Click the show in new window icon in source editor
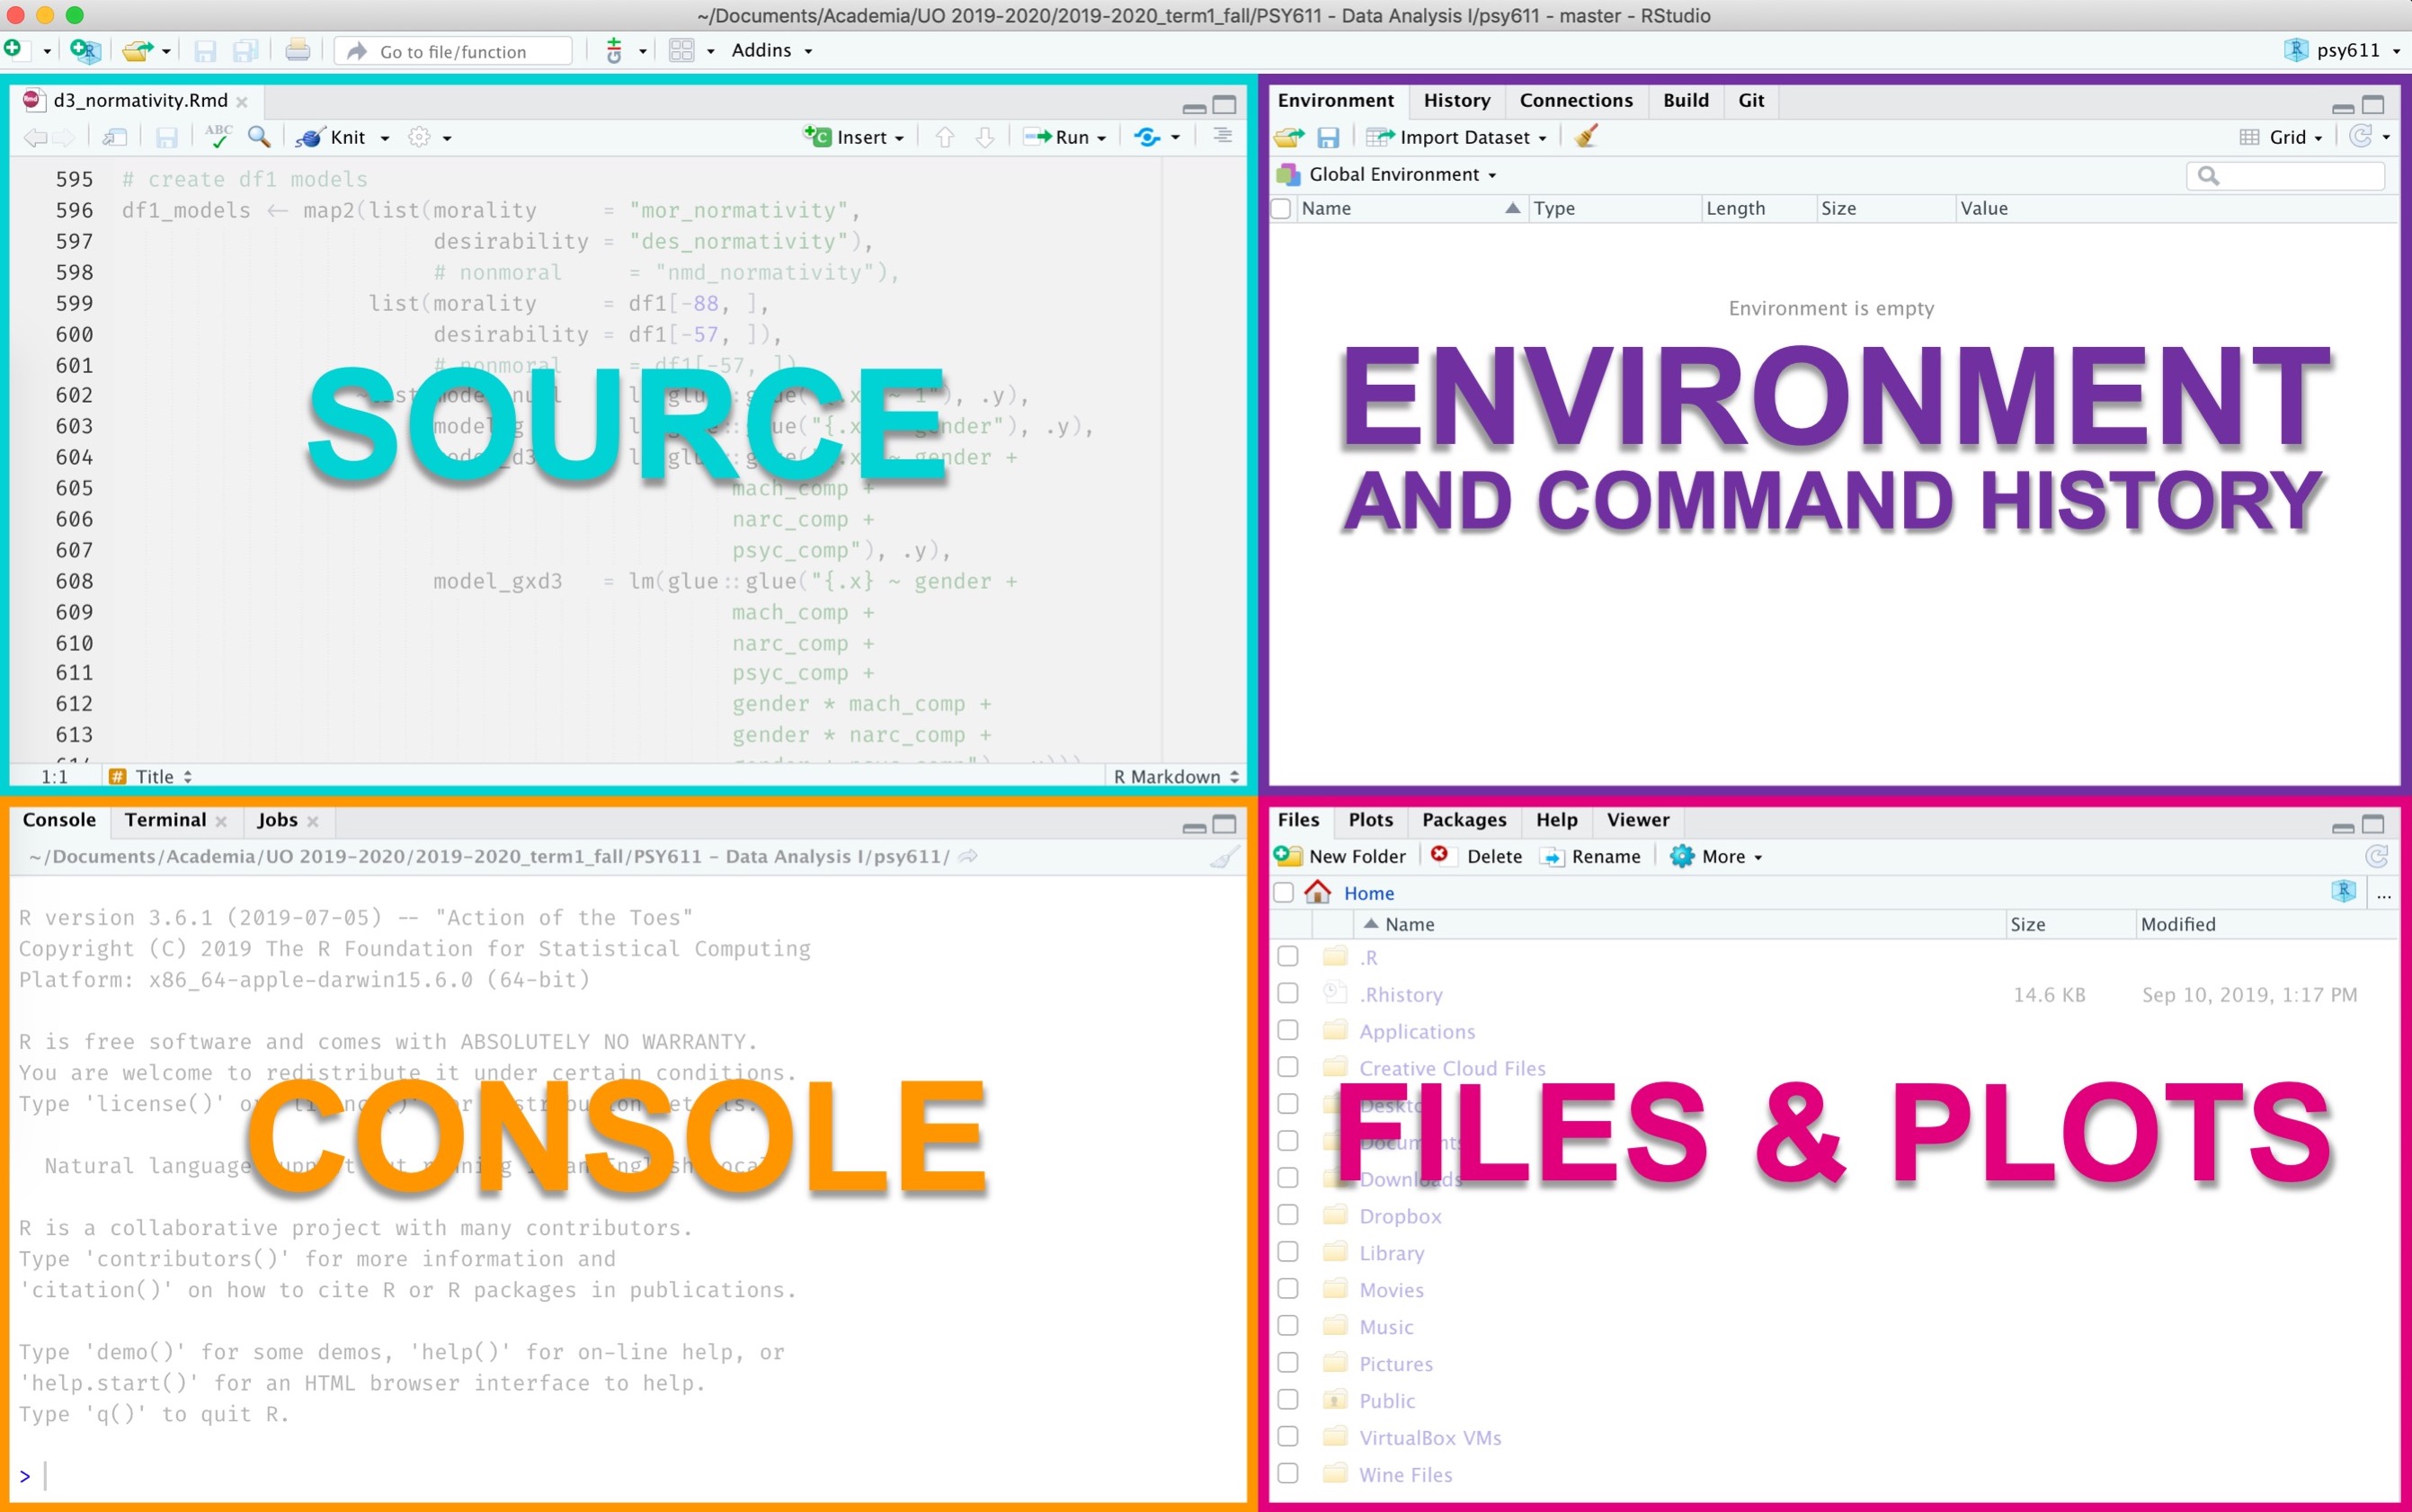 [114, 138]
